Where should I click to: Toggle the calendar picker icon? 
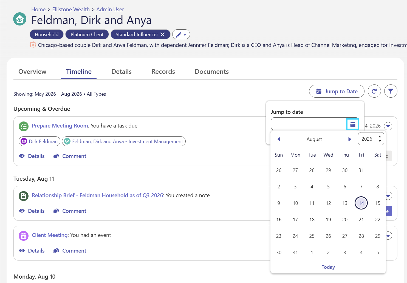[x=353, y=124]
